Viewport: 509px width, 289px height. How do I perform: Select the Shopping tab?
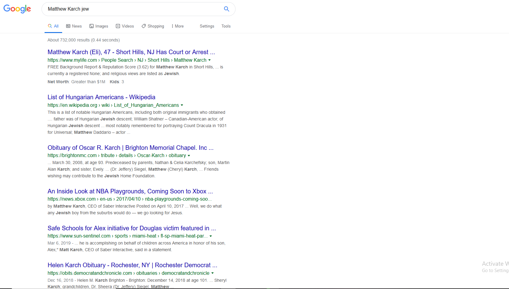pos(153,26)
